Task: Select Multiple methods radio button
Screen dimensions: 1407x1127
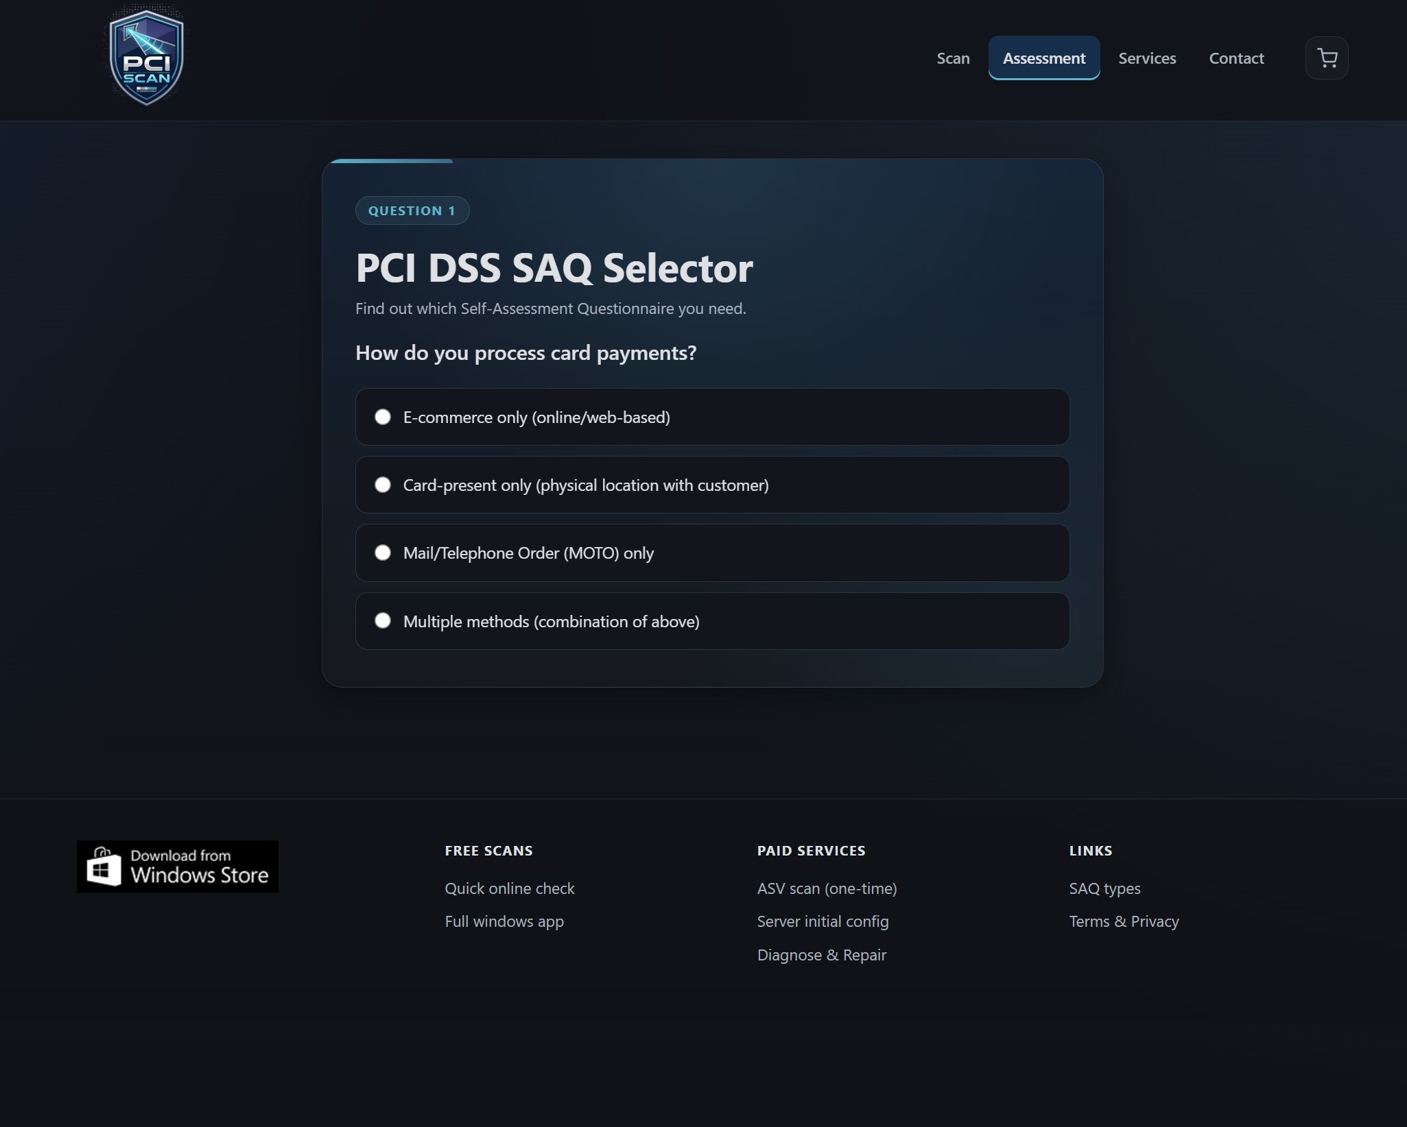Action: tap(383, 620)
